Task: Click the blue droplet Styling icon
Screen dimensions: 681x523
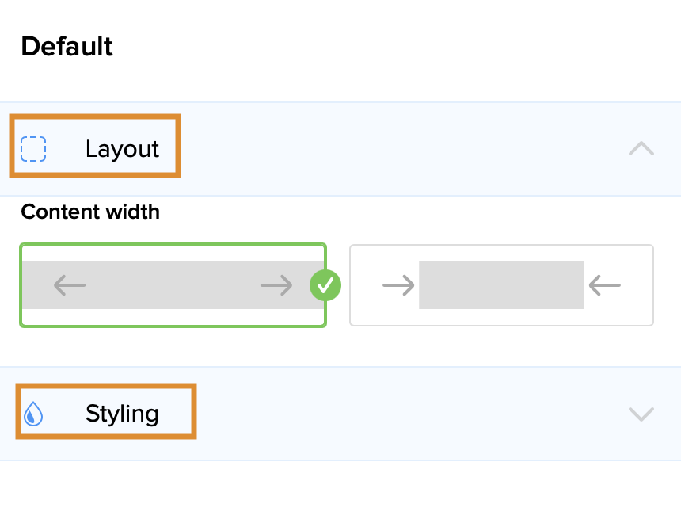Action: 32,414
